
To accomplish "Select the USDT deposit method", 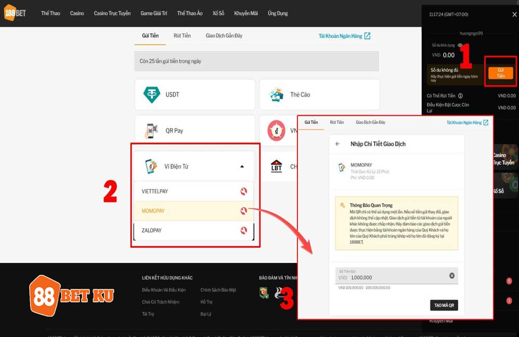I will (195, 94).
